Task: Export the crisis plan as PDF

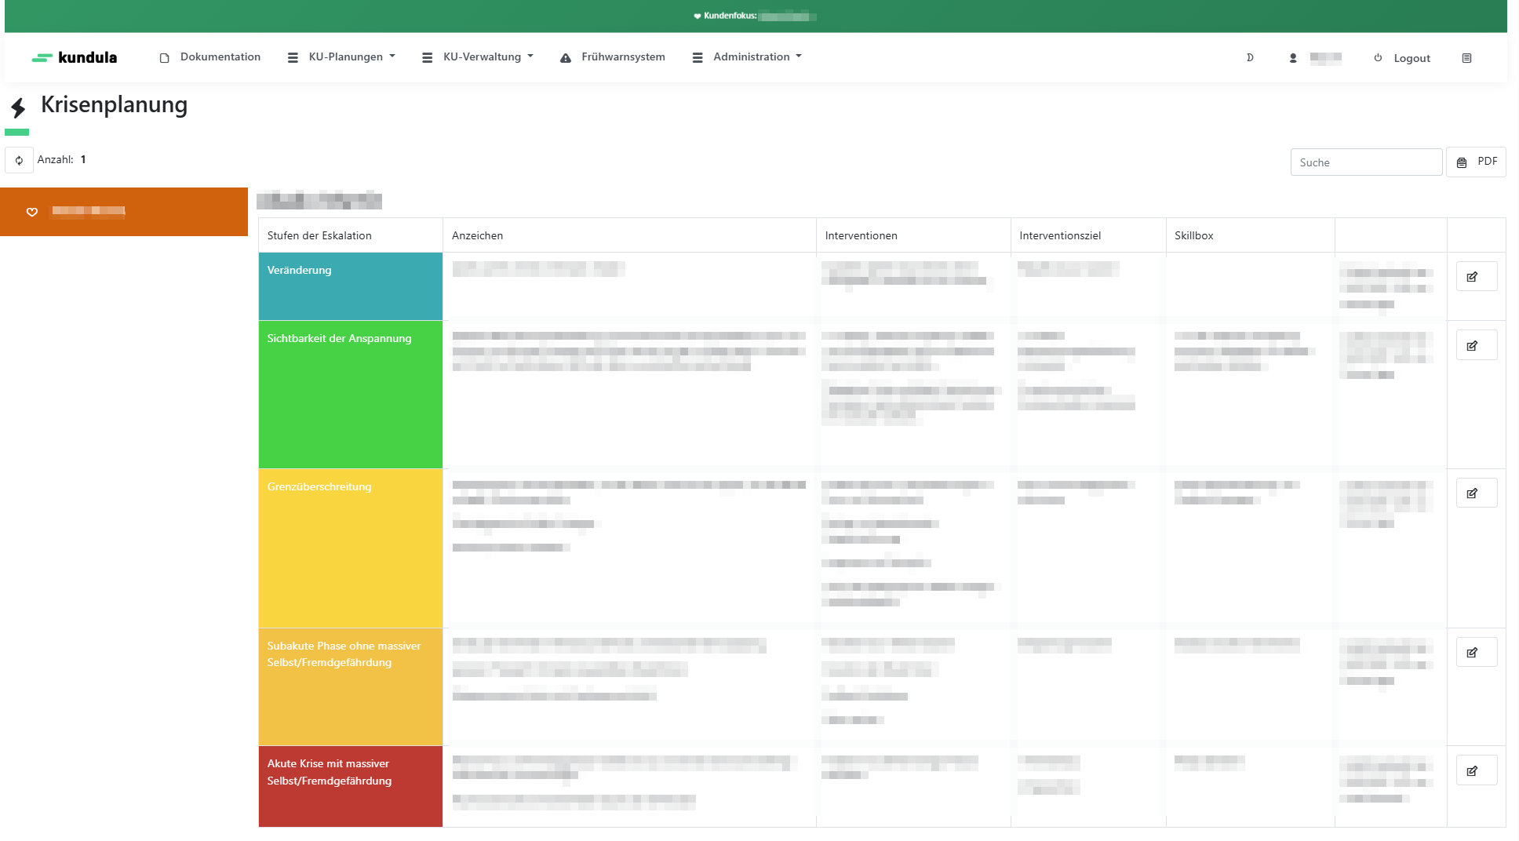Action: [x=1476, y=162]
